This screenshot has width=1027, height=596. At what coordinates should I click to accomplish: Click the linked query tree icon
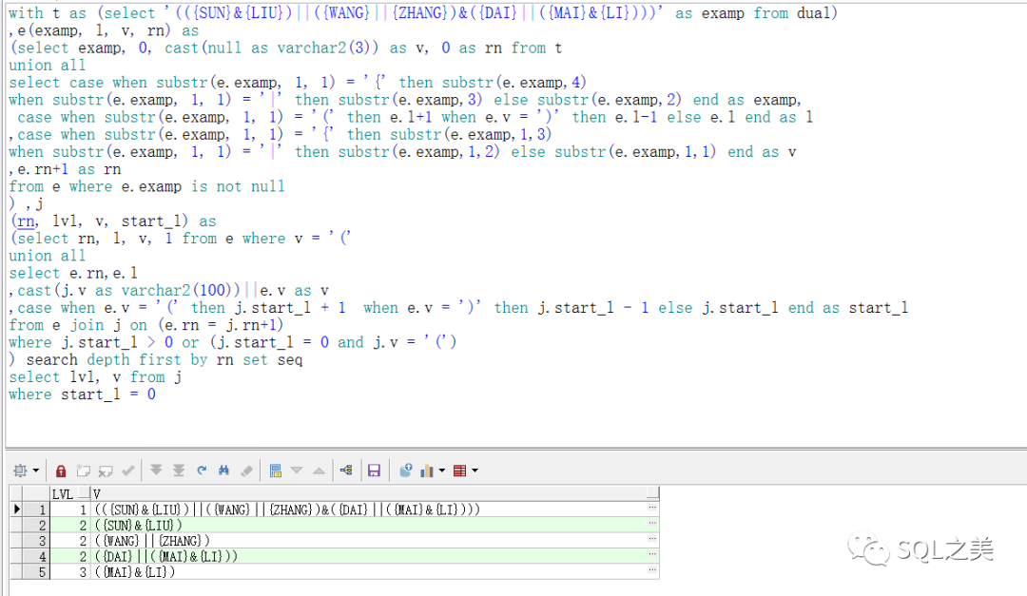(x=346, y=471)
